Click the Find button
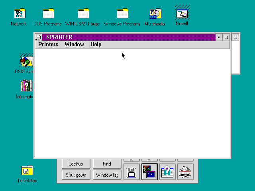This screenshot has height=191, width=255. point(107,164)
